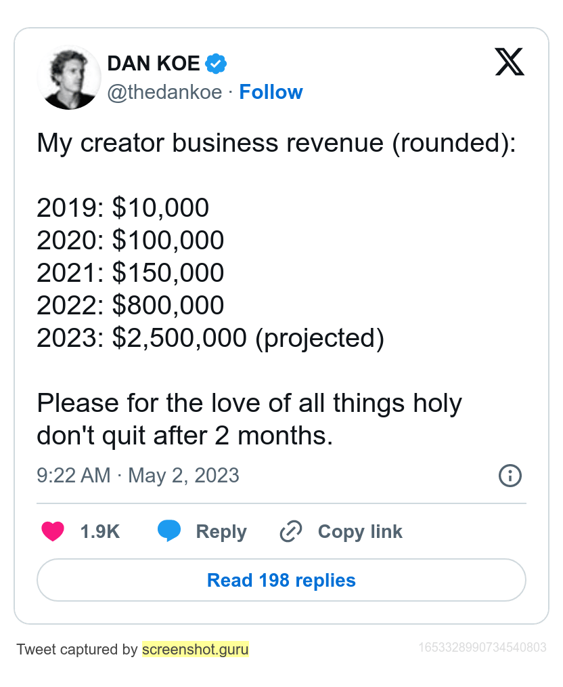Click the Reply text label

click(x=221, y=531)
